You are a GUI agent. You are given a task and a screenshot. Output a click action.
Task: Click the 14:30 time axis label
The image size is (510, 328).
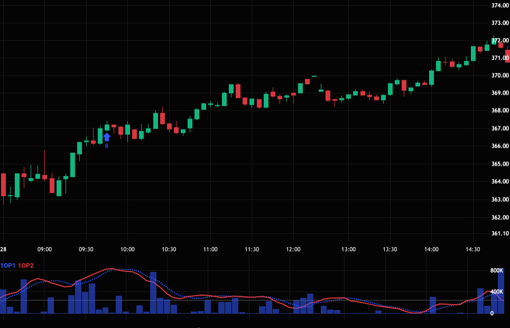pos(472,250)
